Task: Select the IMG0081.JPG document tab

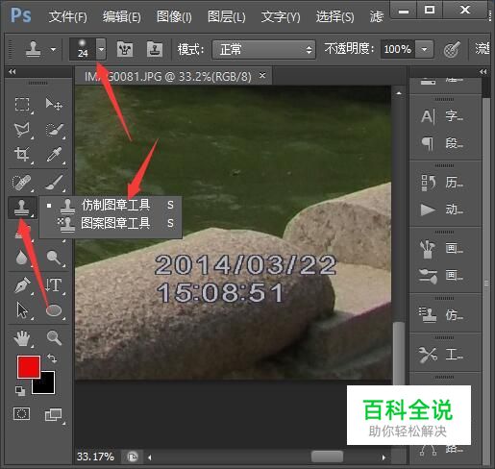Action: (168, 77)
